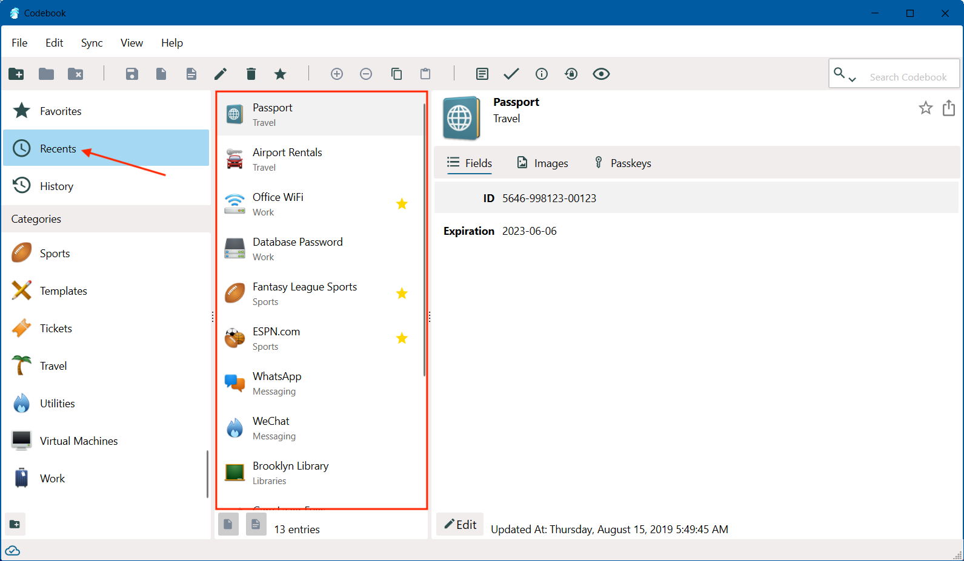Open the Sync menu

(91, 43)
